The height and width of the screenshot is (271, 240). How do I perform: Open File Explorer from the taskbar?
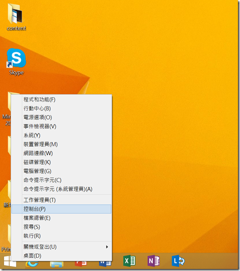tap(57, 264)
